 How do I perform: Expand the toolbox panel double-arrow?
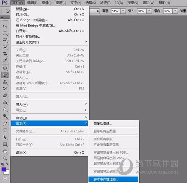(2, 17)
